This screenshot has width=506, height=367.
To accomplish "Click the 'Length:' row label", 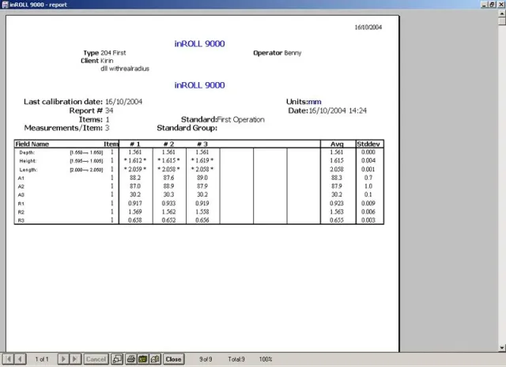I will coord(28,170).
